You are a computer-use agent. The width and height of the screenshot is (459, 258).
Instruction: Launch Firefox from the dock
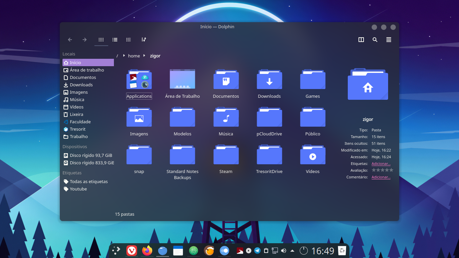click(147, 251)
